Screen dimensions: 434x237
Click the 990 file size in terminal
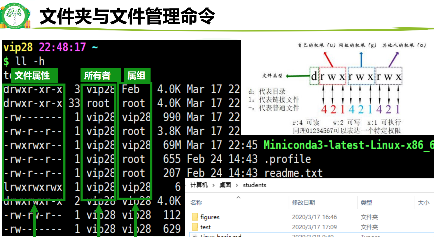pyautogui.click(x=172, y=117)
